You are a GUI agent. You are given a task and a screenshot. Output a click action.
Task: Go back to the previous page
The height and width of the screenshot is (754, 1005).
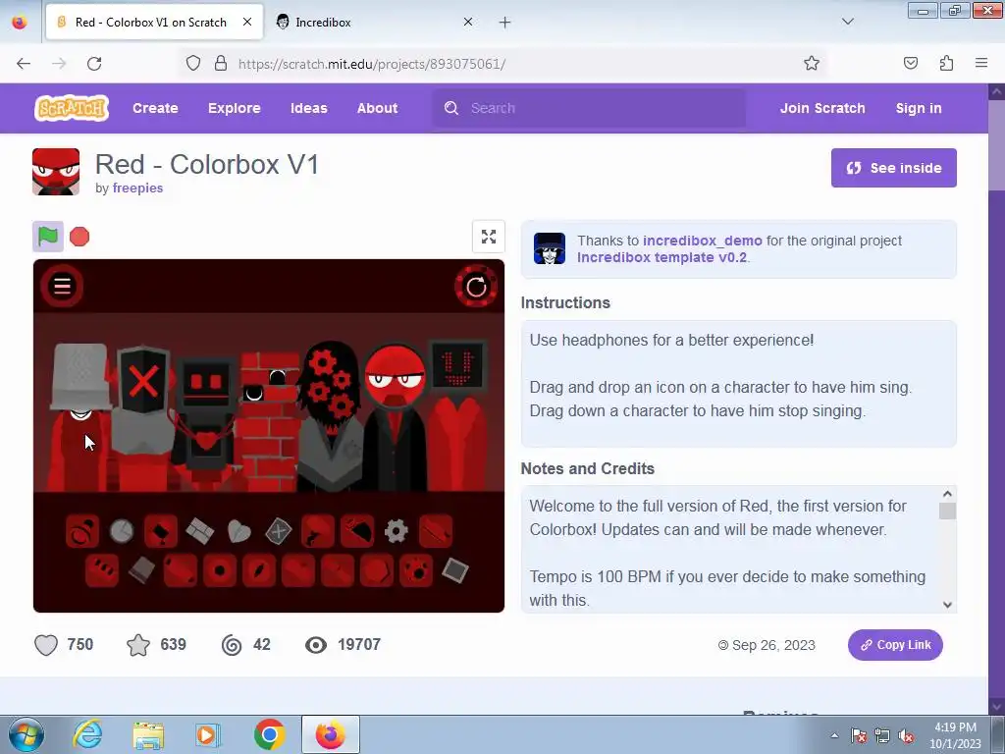[x=24, y=64]
